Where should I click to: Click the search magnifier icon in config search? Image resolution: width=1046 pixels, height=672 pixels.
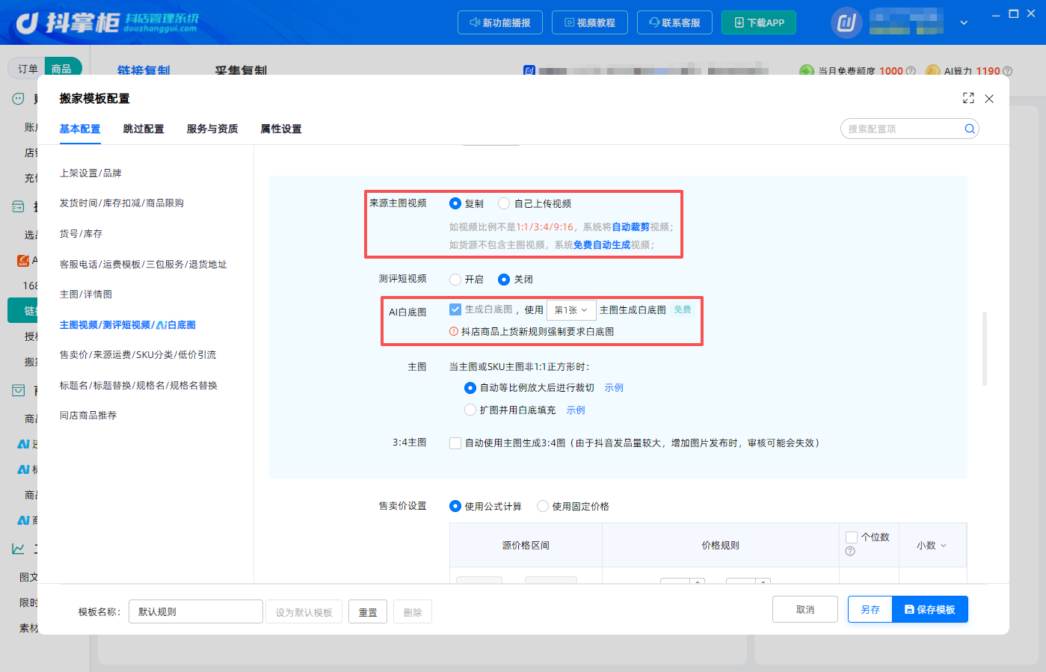(970, 129)
